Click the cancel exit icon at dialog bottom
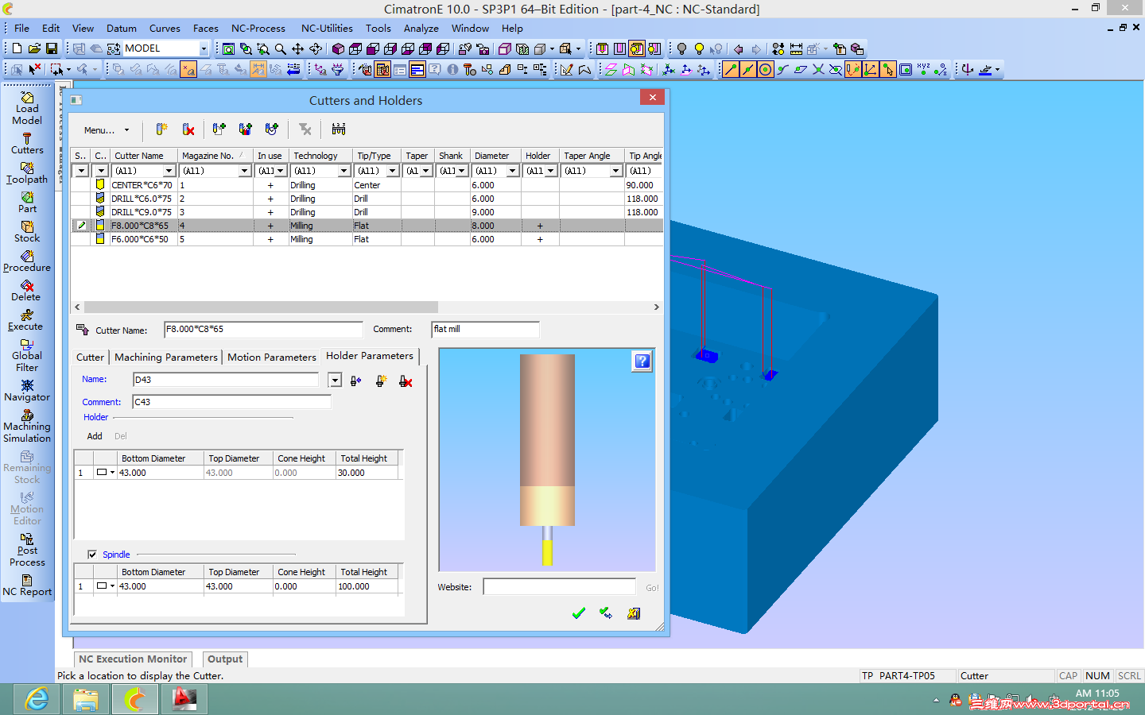1145x715 pixels. pos(634,613)
